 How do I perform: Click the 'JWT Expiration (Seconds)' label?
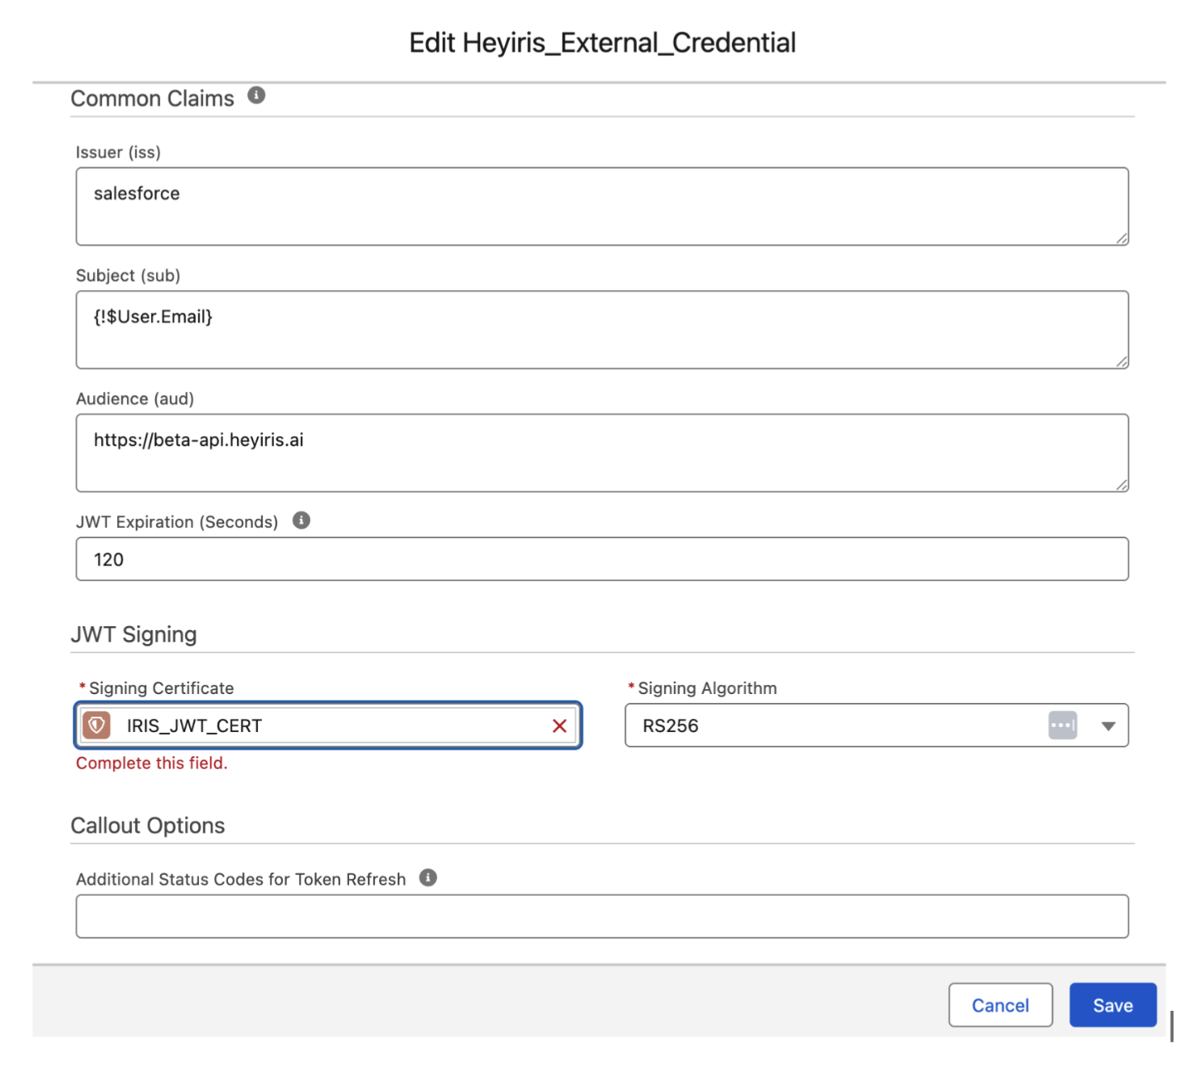tap(177, 522)
